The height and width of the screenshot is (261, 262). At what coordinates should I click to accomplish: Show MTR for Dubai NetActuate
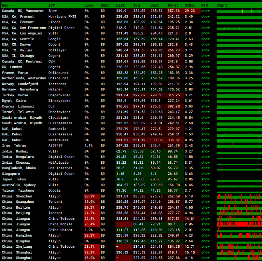(x=205, y=140)
